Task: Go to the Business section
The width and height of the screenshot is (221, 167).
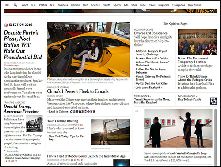Action: click(x=63, y=5)
